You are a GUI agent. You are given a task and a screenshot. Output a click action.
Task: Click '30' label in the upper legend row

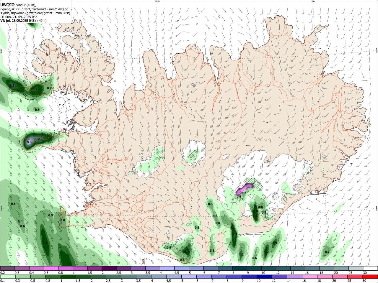click(x=365, y=273)
